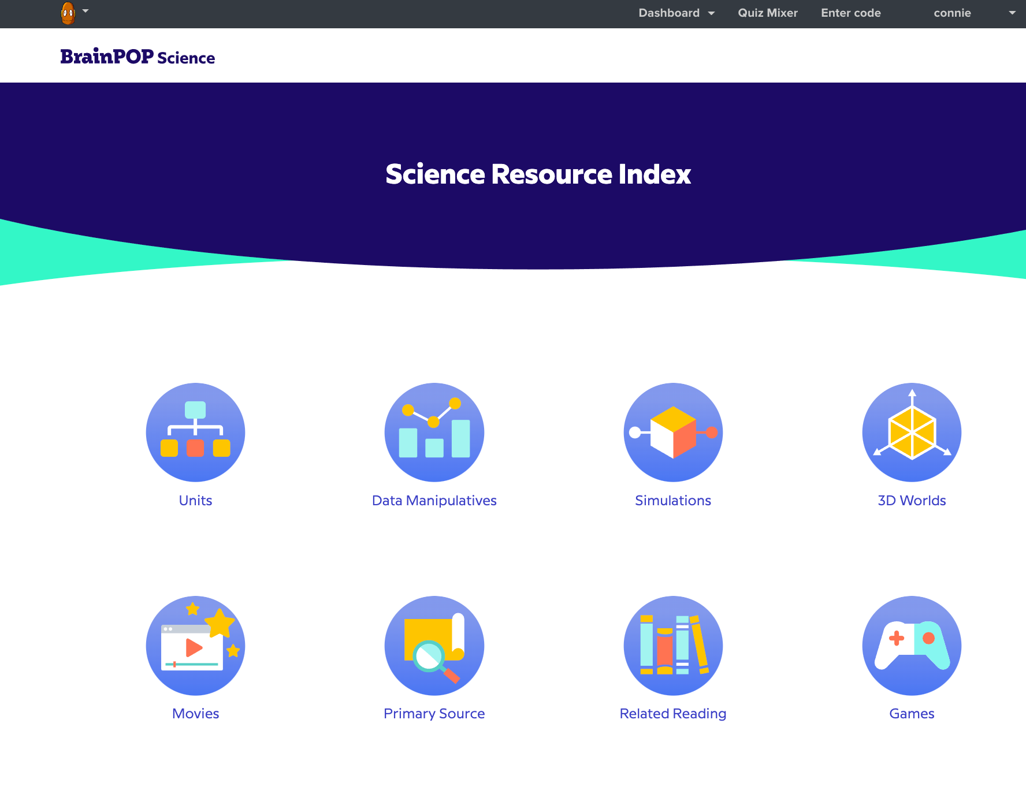Open the Data Manipulatives text link
The image size is (1026, 798).
click(434, 501)
